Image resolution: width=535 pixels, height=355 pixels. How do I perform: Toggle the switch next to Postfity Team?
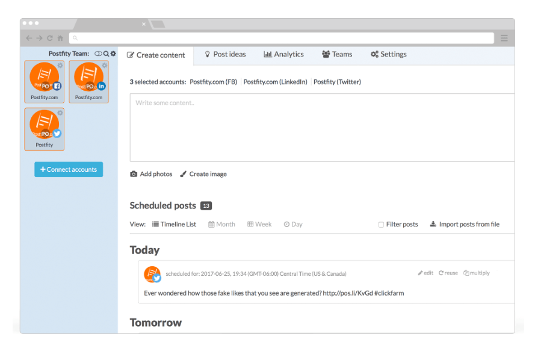pos(98,54)
